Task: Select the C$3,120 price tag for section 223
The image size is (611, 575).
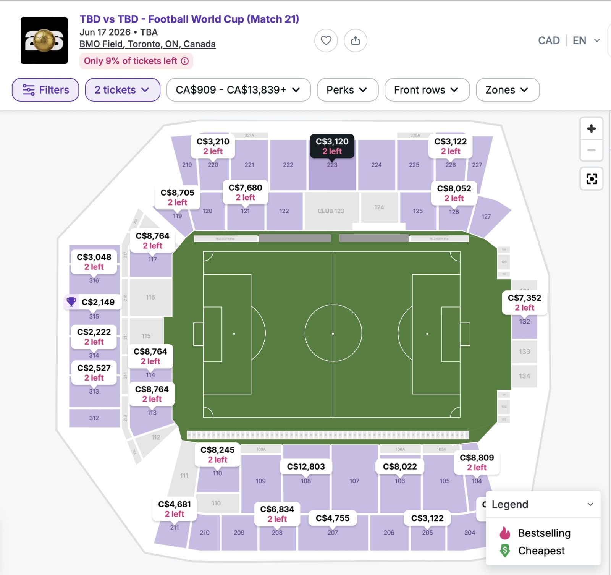Action: pyautogui.click(x=332, y=146)
